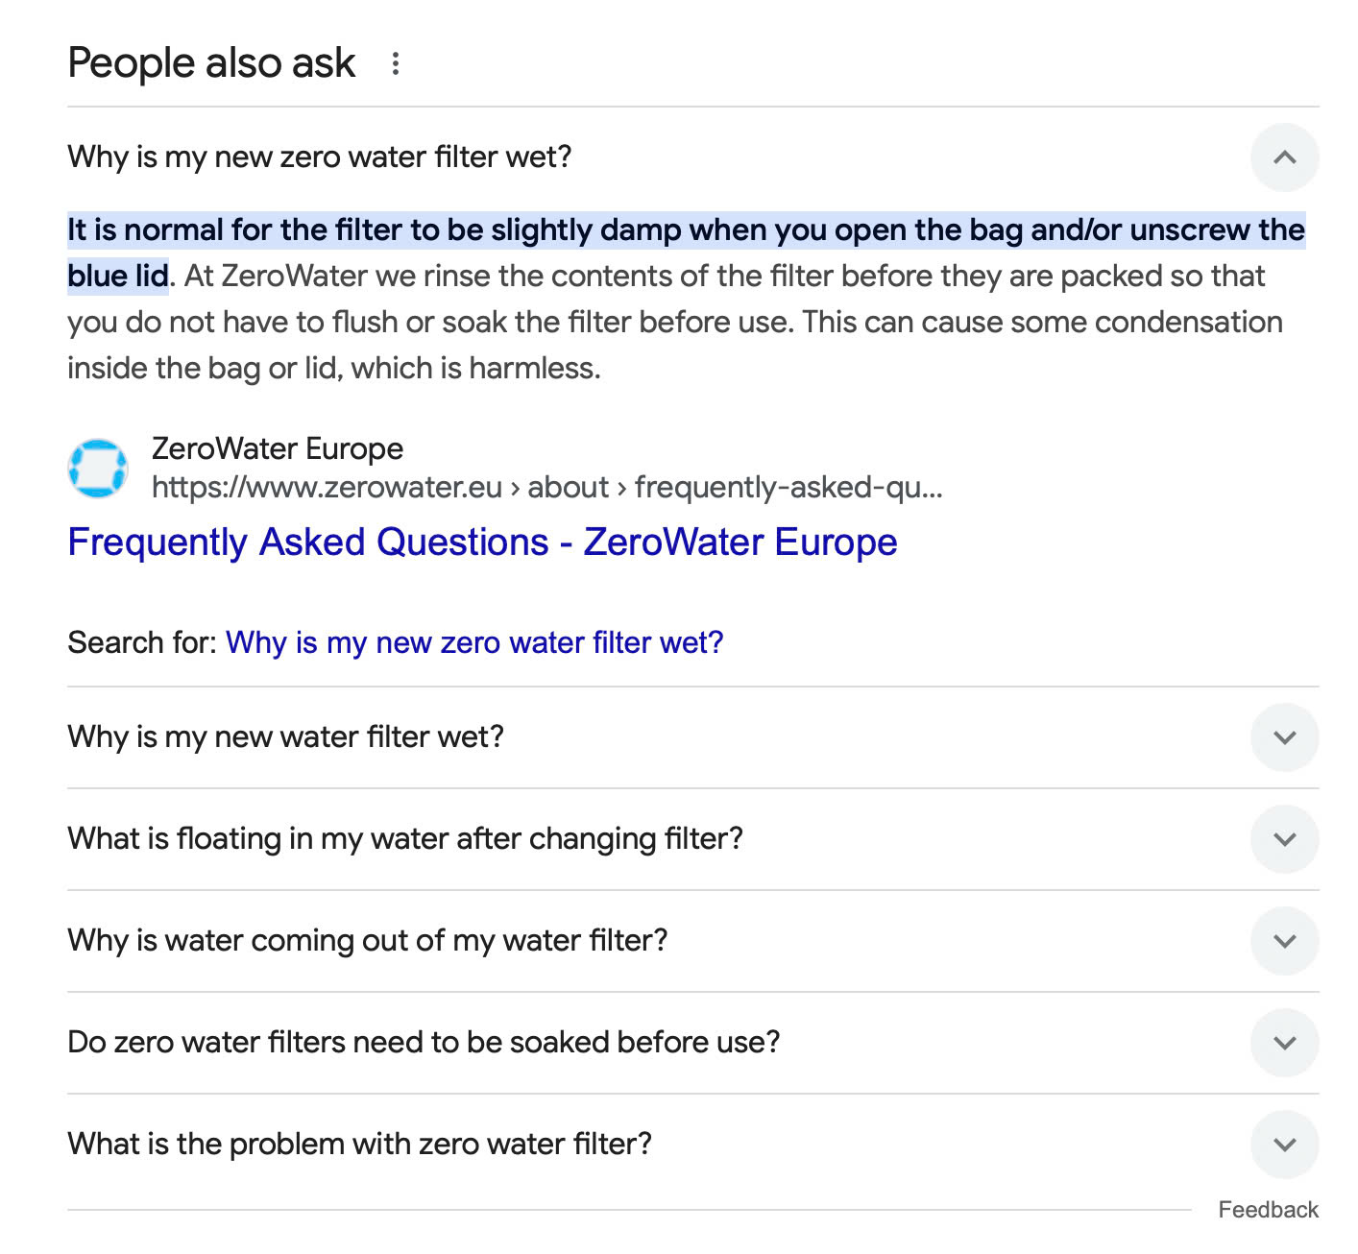Image resolution: width=1358 pixels, height=1254 pixels.
Task: Click the zerowater.eu URL breadcrumb text
Action: click(x=547, y=488)
